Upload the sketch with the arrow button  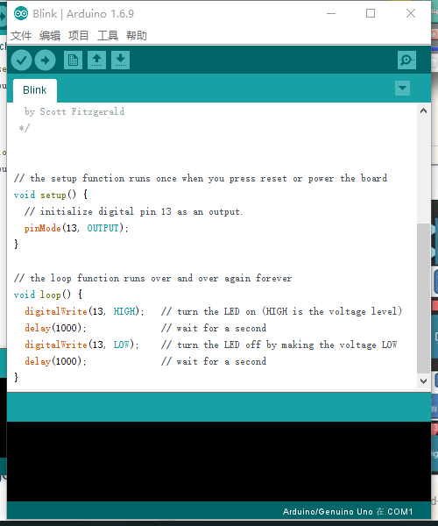(x=46, y=60)
